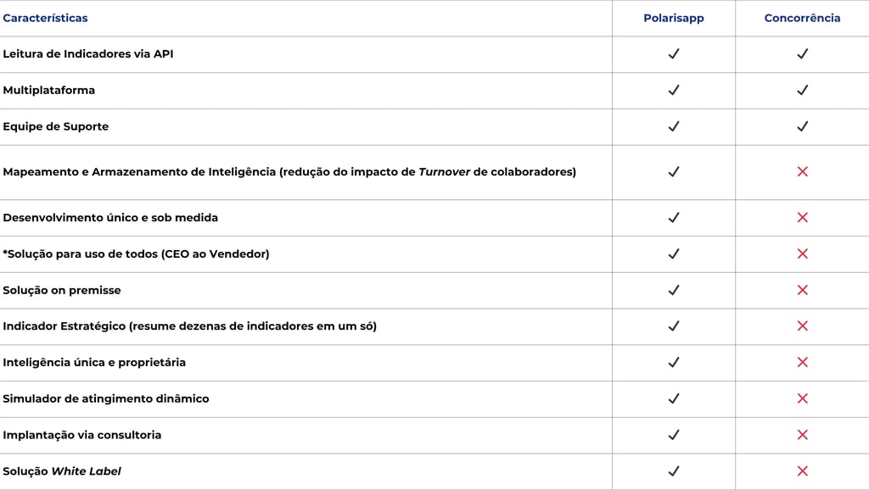Image resolution: width=869 pixels, height=490 pixels.
Task: Select the Concorrência column header
Action: tap(802, 18)
